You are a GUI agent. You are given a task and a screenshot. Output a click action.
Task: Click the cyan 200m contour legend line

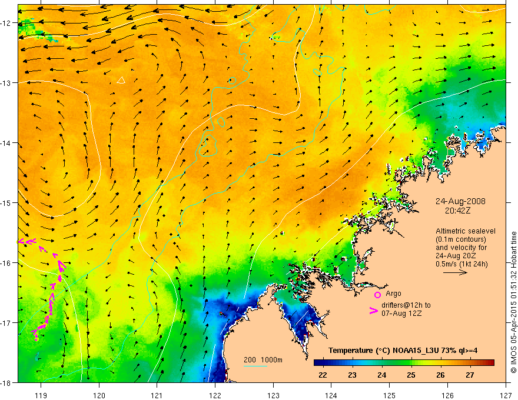(255, 366)
